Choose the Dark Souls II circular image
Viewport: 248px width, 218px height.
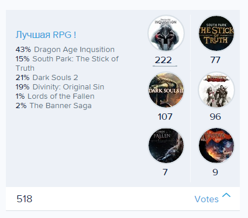(166, 90)
